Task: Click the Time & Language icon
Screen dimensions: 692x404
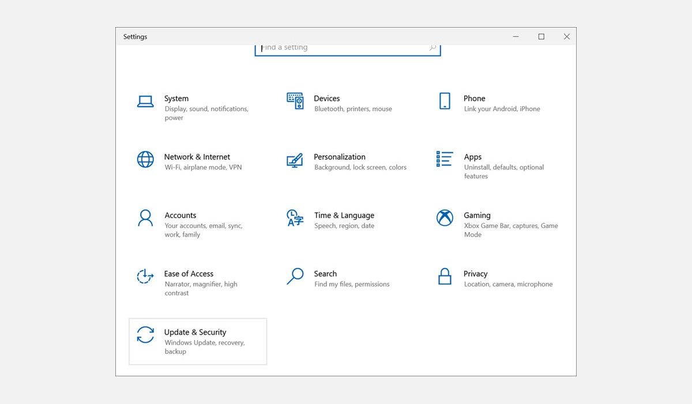Action: click(295, 218)
